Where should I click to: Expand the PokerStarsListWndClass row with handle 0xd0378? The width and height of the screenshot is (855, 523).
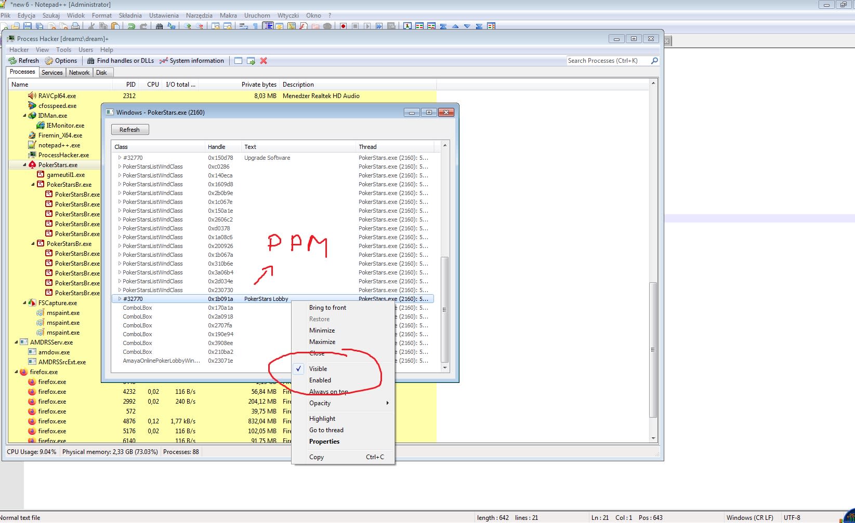(120, 228)
